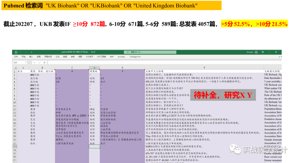Click header cell 遗传、临床、流行病
Viewport: 297px width, 163px height.
[42, 71]
